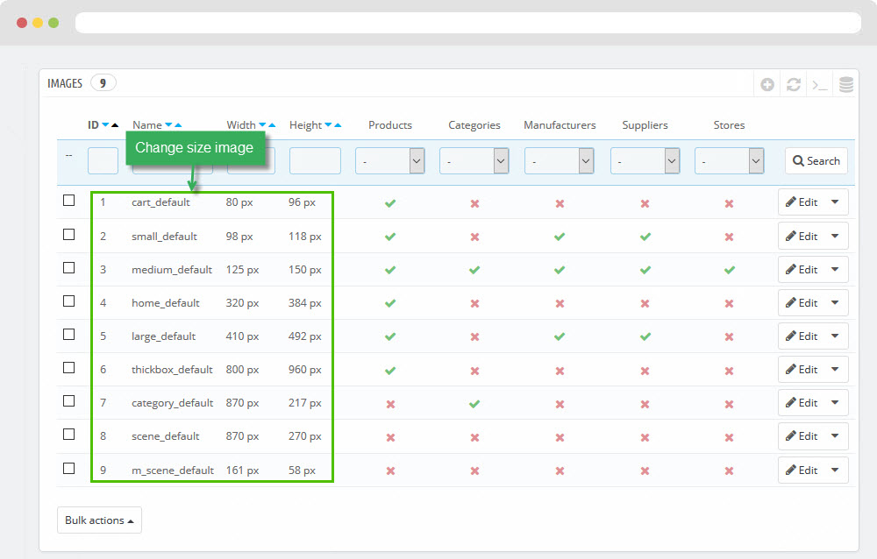Edit the thickbox_default image type
This screenshot has width=877, height=559.
tap(802, 370)
